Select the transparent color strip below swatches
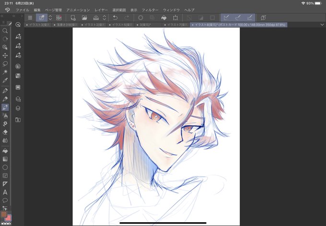 click(x=6, y=224)
